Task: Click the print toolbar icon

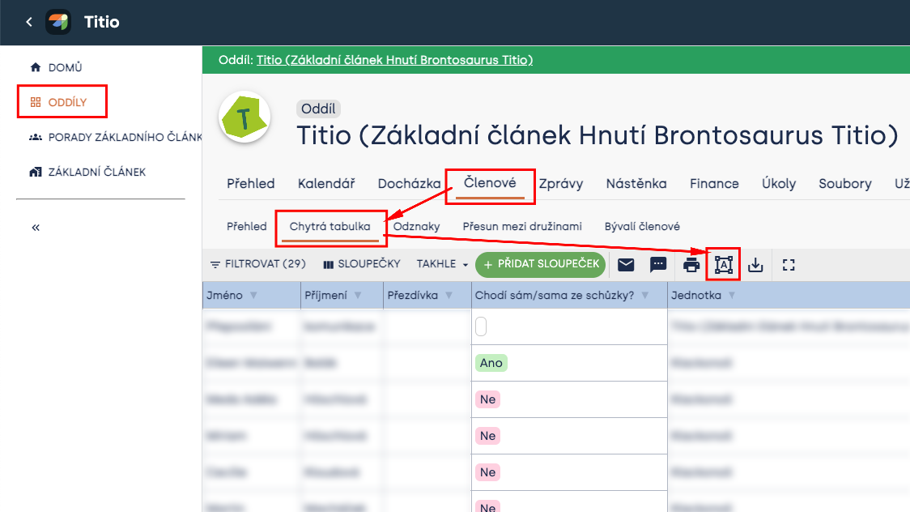Action: tap(691, 265)
